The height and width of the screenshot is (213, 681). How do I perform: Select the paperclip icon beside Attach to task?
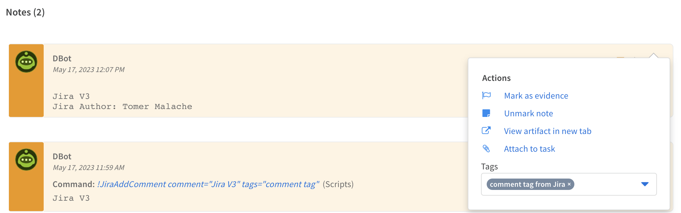(x=487, y=148)
